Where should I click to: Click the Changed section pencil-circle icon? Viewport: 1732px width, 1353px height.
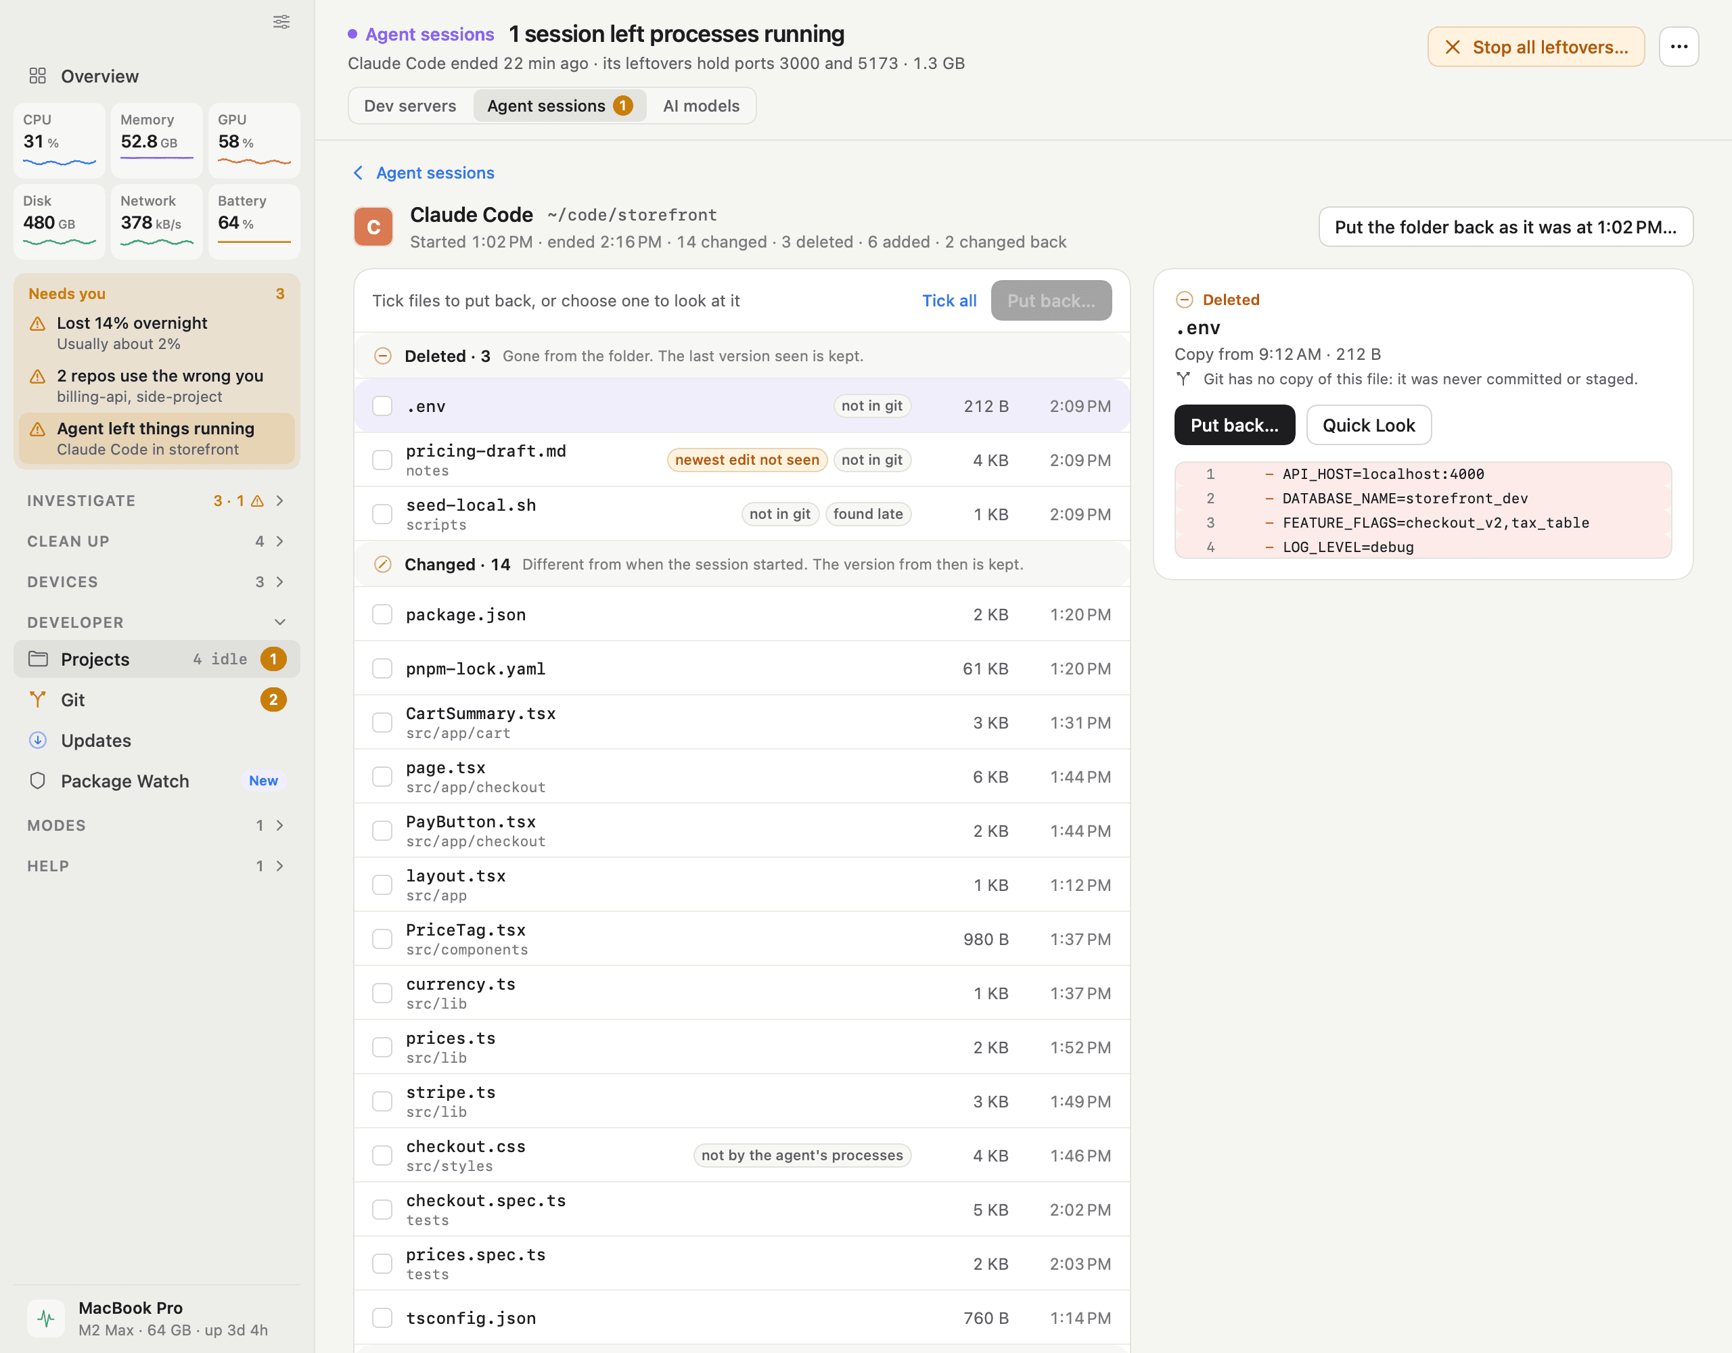pos(383,565)
